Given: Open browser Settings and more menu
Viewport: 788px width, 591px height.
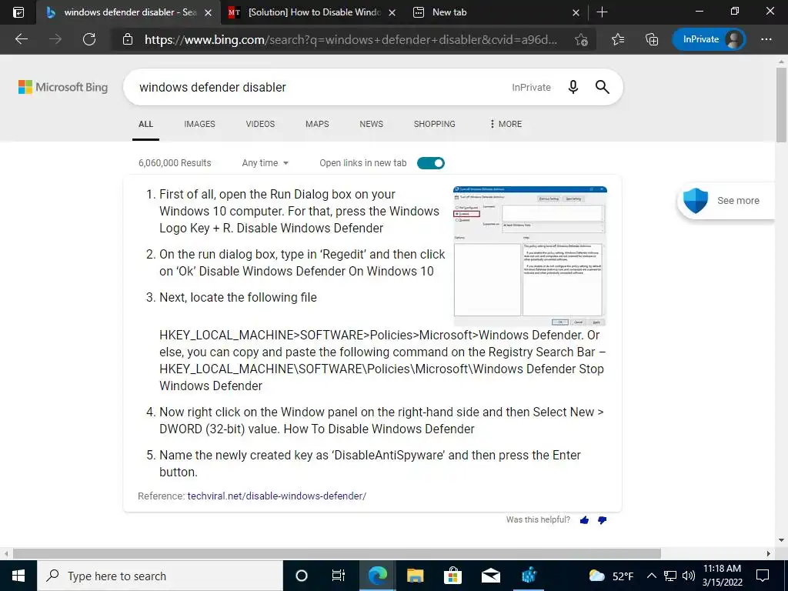Looking at the screenshot, I should click(766, 39).
